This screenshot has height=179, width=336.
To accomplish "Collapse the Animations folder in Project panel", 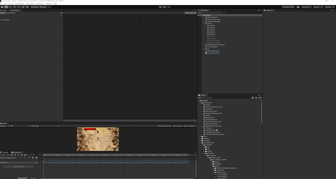I will (200, 103).
